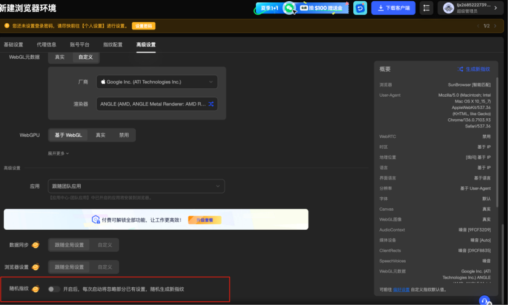
Task: Enable the 随机指纹 toggle switch
Action: (54, 288)
